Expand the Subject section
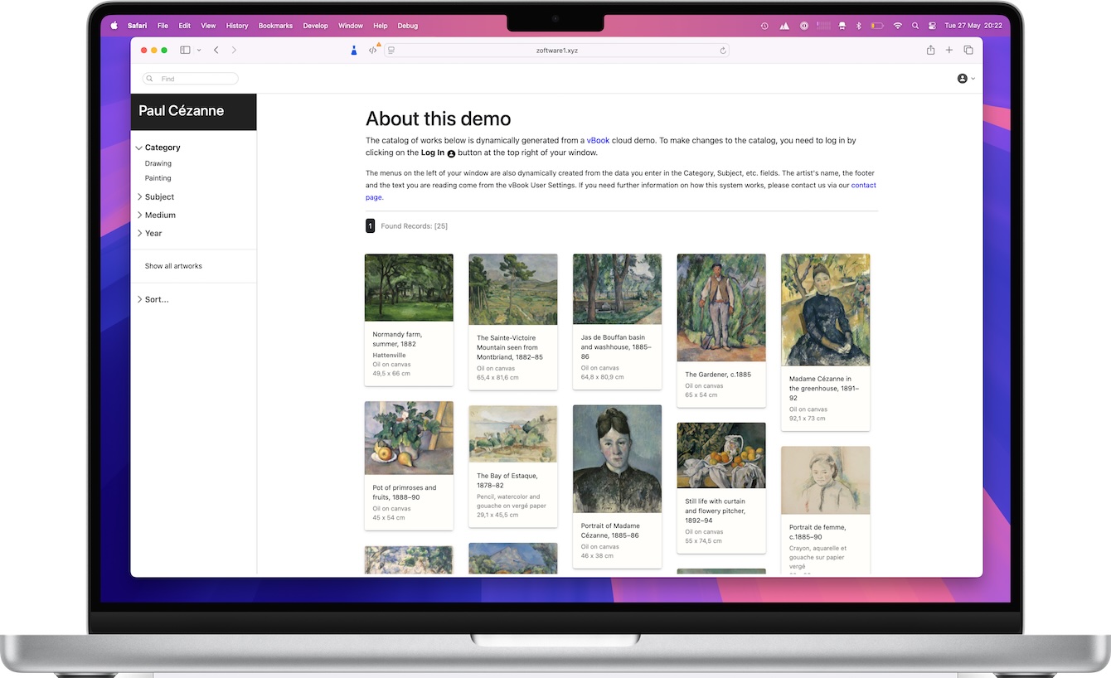Viewport: 1111px width, 678px height. pyautogui.click(x=161, y=196)
